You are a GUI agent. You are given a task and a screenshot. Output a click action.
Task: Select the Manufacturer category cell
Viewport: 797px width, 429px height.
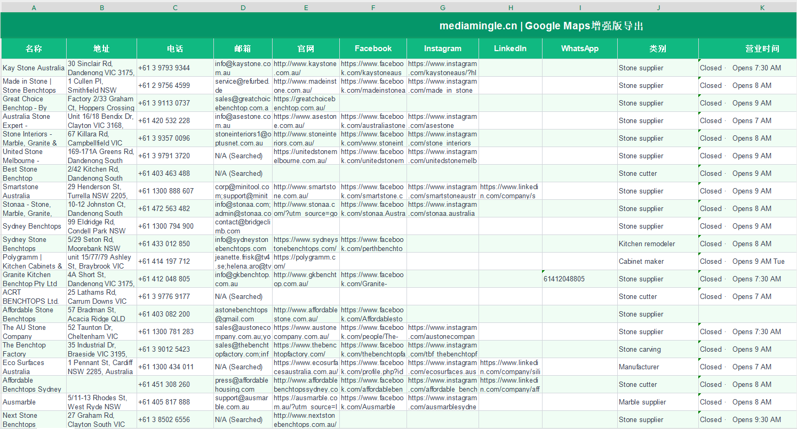pyautogui.click(x=658, y=367)
